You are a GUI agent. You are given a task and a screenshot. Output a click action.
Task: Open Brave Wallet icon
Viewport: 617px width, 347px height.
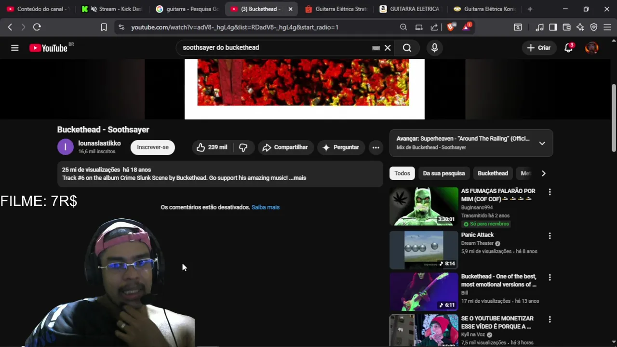coord(566,27)
